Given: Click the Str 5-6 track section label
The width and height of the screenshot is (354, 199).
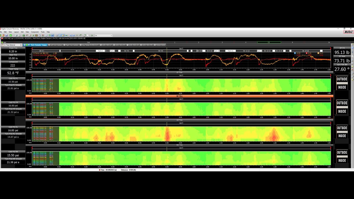Looking at the screenshot, I should tap(161, 51).
